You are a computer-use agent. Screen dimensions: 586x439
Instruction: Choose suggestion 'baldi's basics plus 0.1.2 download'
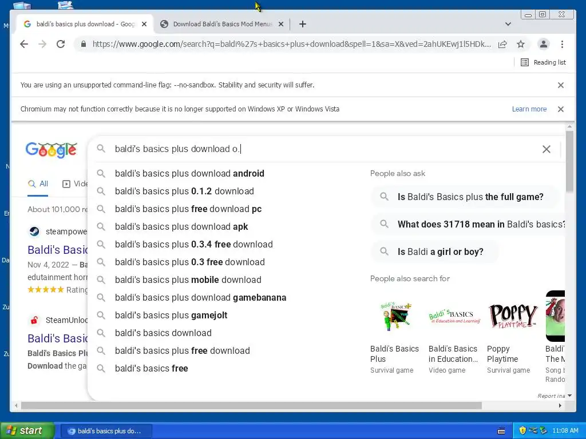point(184,191)
